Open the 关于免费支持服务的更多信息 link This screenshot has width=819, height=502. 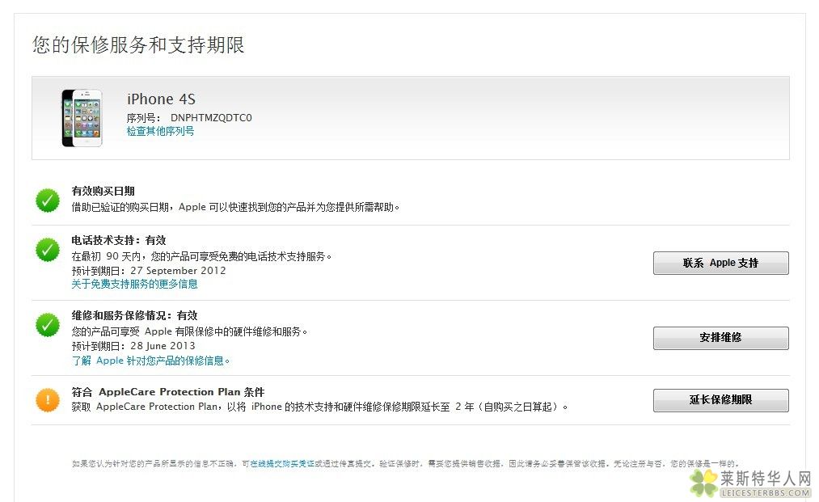click(135, 284)
